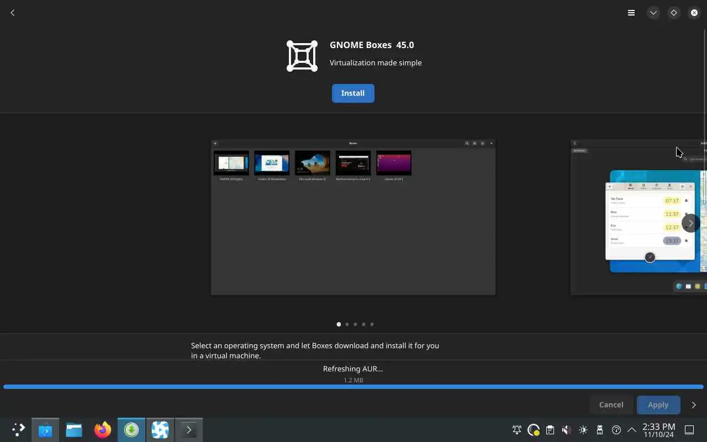
Task: Open the notifications bell in the tray
Action: pos(517,430)
